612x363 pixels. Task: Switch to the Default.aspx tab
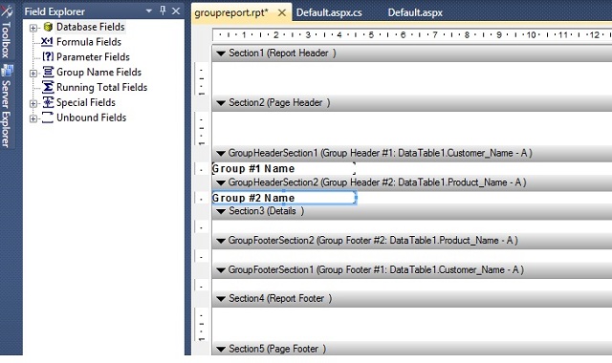click(x=415, y=12)
